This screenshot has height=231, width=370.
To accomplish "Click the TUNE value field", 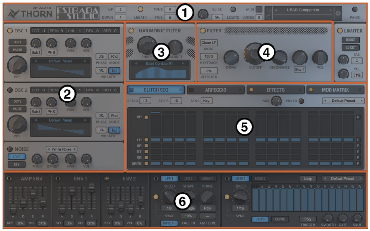I will coord(170,9).
